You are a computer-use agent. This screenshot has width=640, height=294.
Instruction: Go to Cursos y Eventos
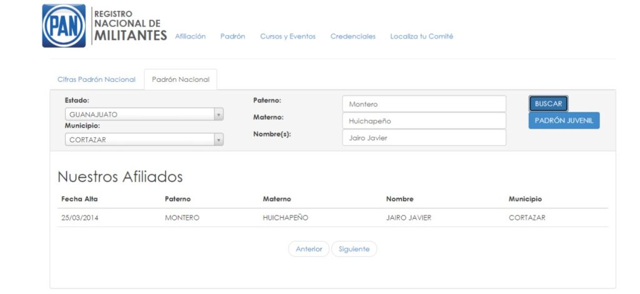[287, 36]
